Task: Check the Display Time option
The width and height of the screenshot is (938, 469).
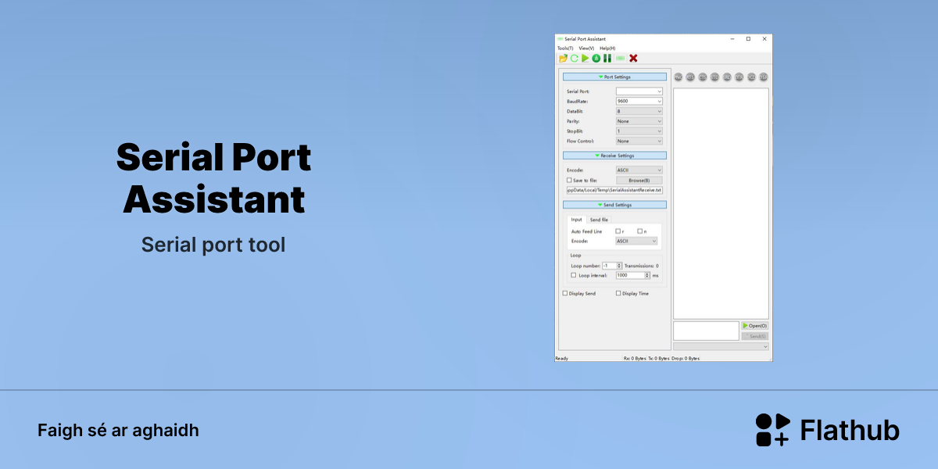Action: coord(618,294)
